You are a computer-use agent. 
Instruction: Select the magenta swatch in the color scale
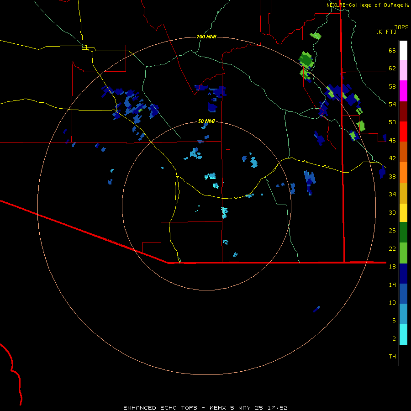pos(403,91)
